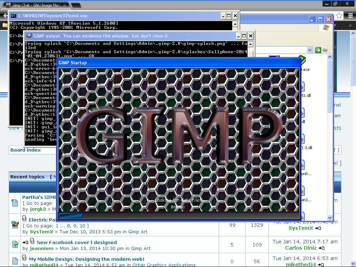Image resolution: width=356 pixels, height=267 pixels.
Task: Open the Chrome hamburger menu icon
Action: [350, 16]
